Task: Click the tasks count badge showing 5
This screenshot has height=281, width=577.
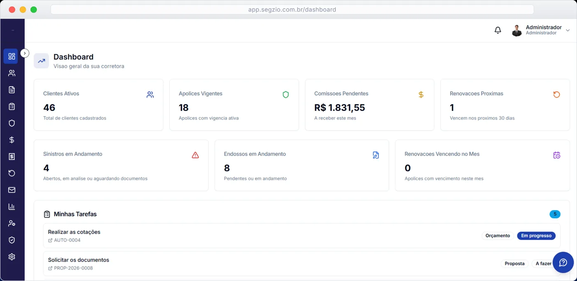Action: pyautogui.click(x=555, y=214)
